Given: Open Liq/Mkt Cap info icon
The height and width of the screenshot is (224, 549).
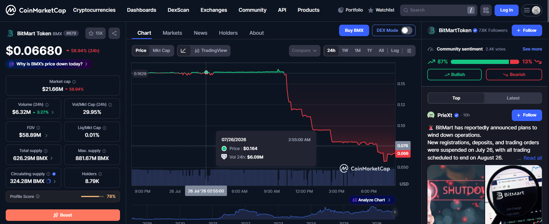Looking at the screenshot, I should (105, 128).
